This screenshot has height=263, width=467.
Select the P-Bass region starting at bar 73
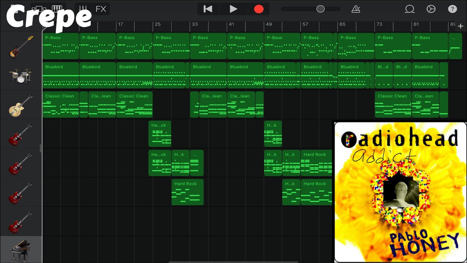pos(393,46)
